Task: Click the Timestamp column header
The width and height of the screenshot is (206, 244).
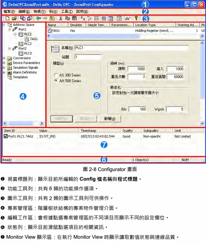Action: point(100,131)
